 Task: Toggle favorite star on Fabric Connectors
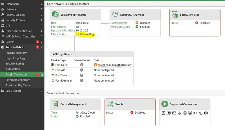click(x=42, y=74)
